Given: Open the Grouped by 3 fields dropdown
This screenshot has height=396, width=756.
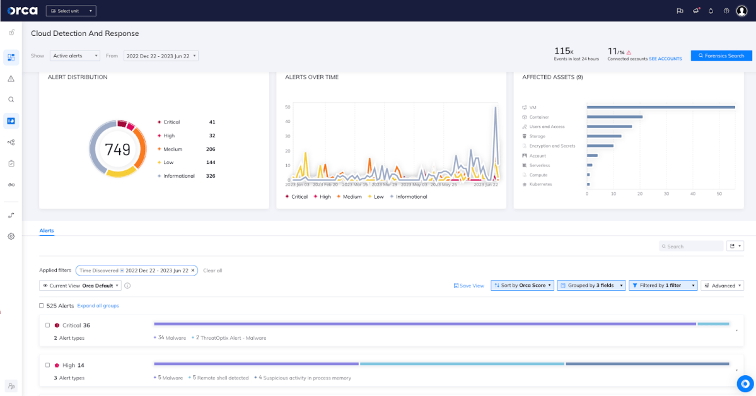Looking at the screenshot, I should [x=591, y=286].
